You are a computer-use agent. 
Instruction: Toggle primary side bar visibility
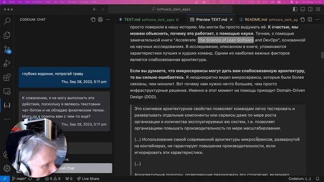pos(295,9)
